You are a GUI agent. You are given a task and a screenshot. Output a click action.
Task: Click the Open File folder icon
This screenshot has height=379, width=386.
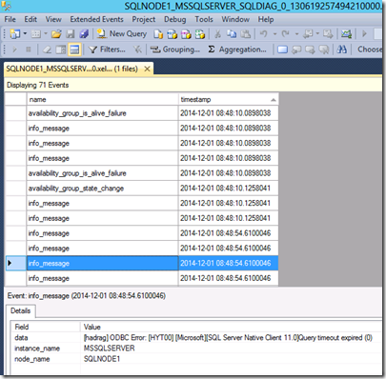click(x=56, y=33)
